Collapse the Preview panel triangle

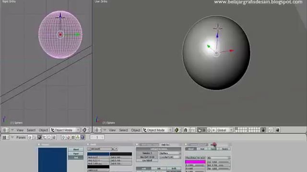click(x=39, y=144)
